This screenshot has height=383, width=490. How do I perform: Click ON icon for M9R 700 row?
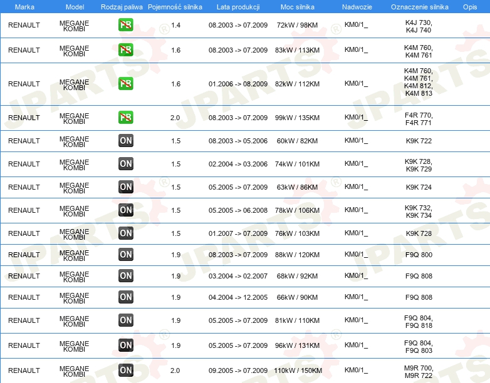coord(125,370)
